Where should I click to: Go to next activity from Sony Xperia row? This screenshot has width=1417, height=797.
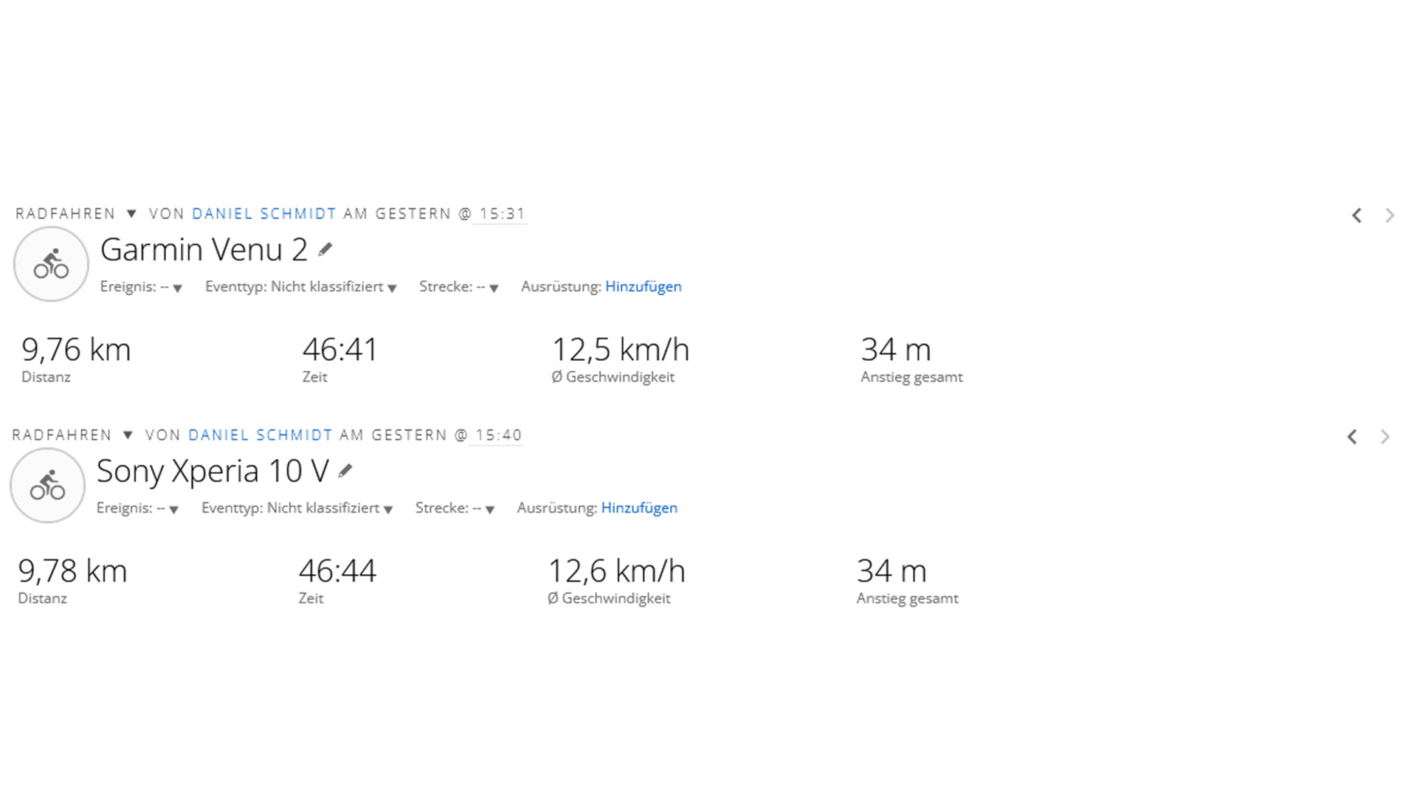click(x=1385, y=437)
